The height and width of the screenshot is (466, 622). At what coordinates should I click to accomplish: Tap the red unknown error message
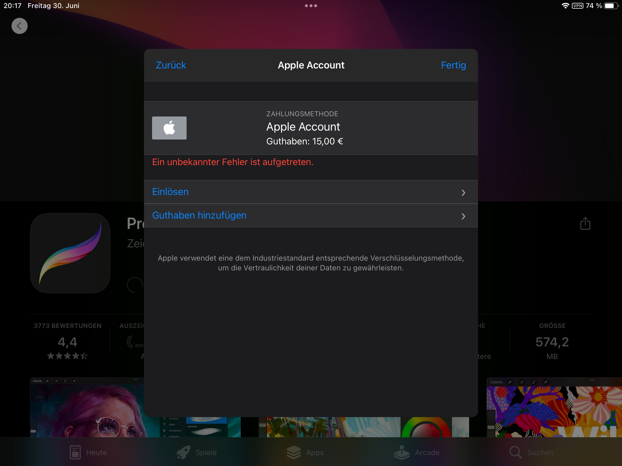coord(233,162)
